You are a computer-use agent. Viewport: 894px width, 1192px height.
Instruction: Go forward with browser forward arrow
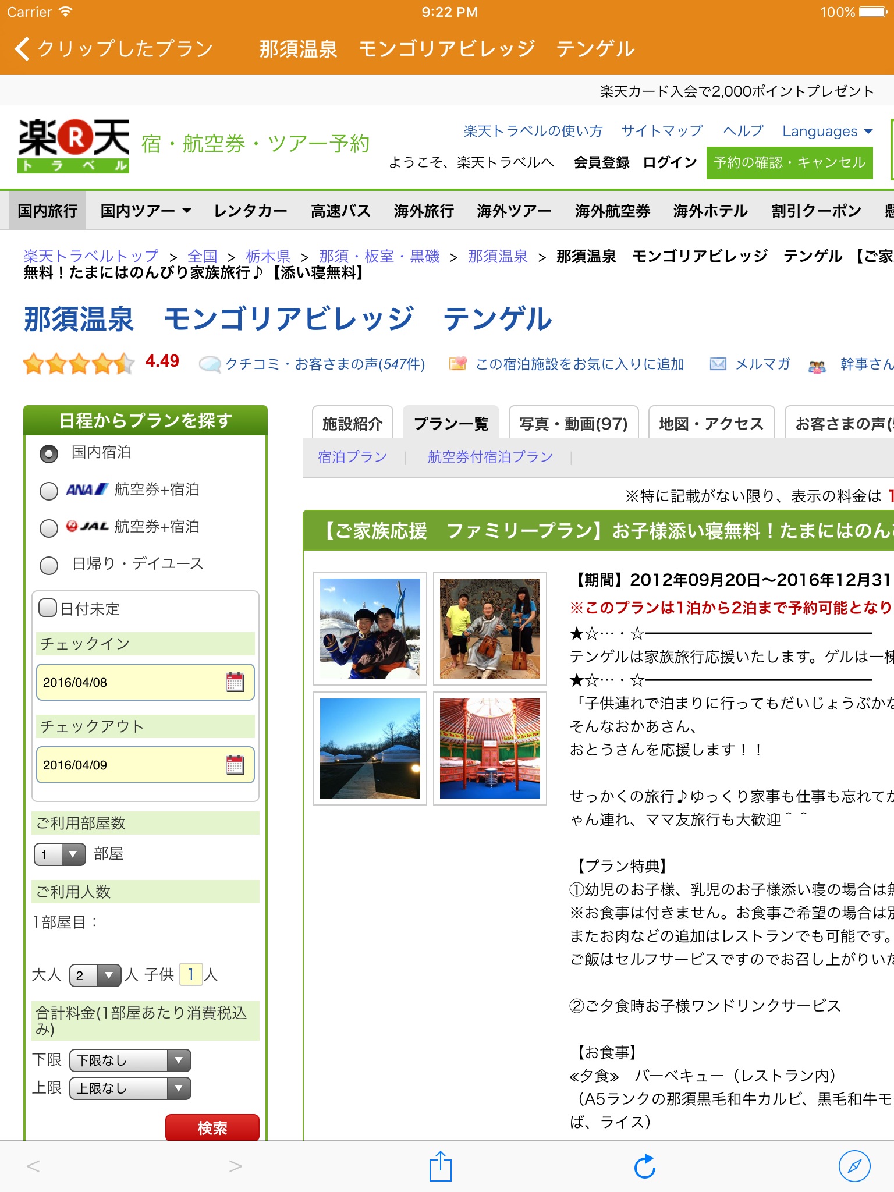pos(235,1166)
